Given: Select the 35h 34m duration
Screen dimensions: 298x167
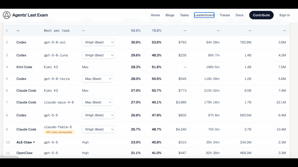Looking at the screenshot, I should (213, 142).
